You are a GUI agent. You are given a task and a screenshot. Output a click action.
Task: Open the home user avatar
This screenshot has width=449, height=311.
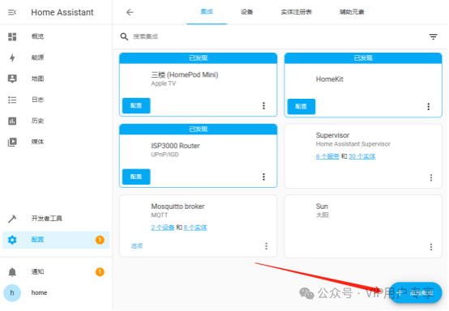click(12, 293)
